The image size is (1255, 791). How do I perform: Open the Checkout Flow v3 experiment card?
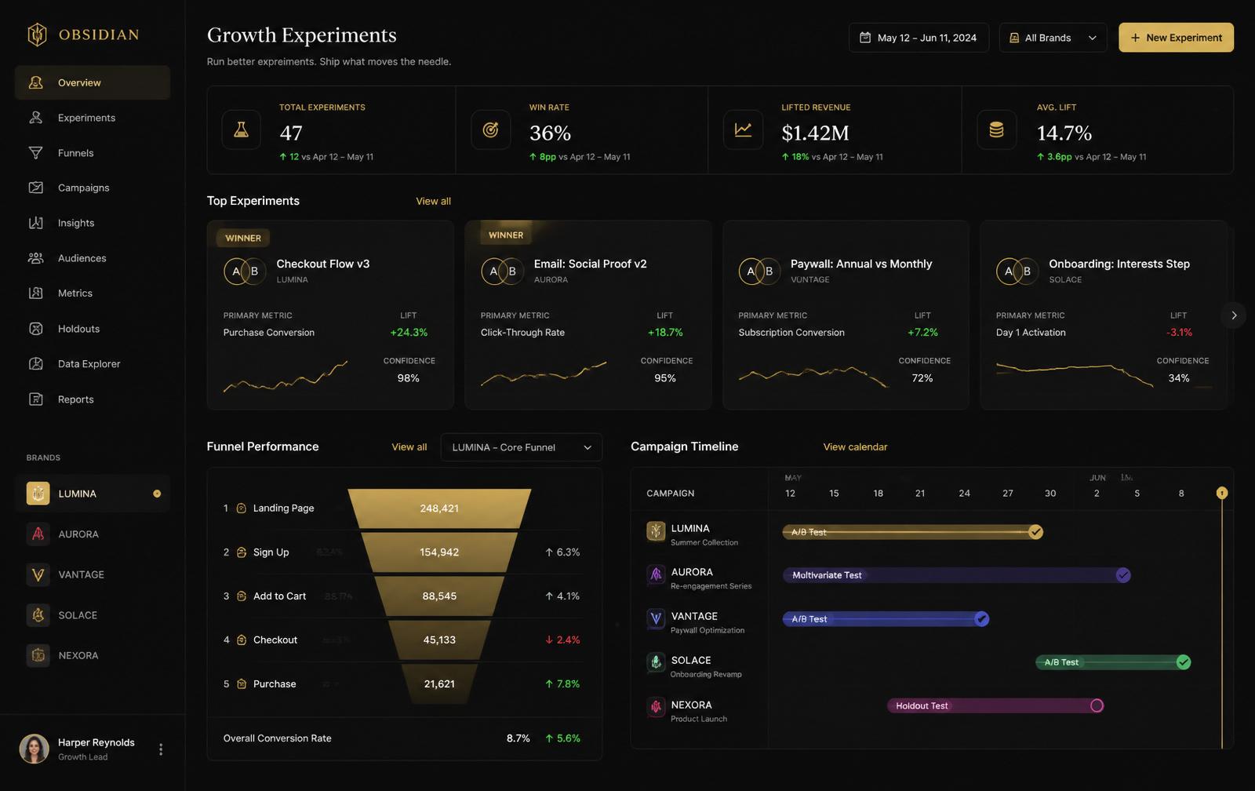click(x=330, y=315)
